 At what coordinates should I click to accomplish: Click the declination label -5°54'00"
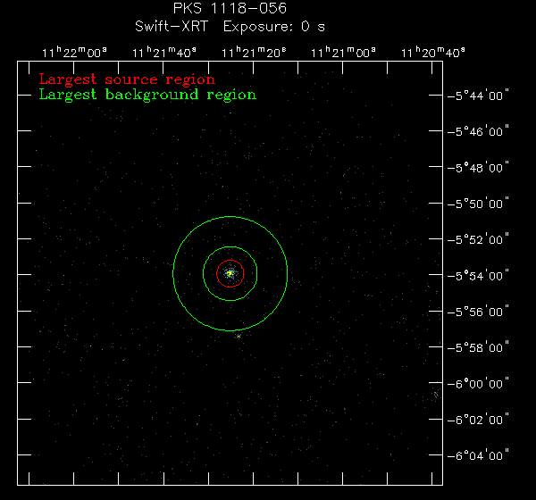[478, 276]
